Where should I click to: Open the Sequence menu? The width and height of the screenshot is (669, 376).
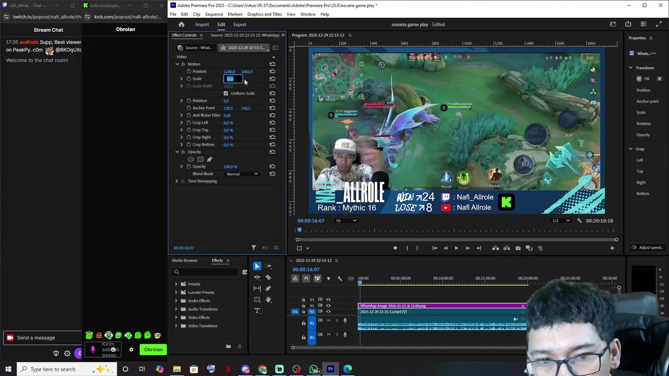(214, 14)
